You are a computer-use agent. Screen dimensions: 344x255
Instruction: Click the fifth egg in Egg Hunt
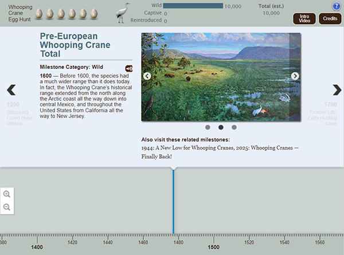coord(83,14)
